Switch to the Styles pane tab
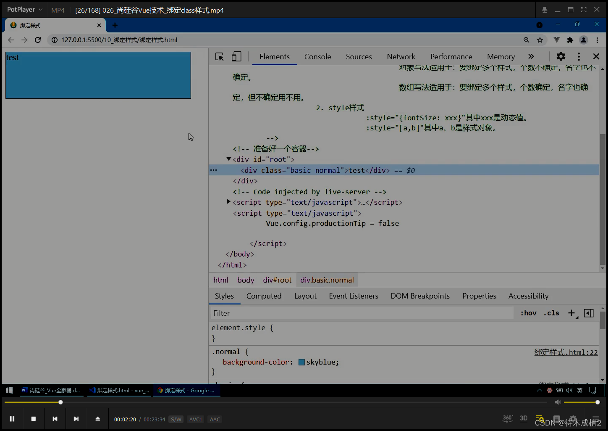 click(224, 296)
